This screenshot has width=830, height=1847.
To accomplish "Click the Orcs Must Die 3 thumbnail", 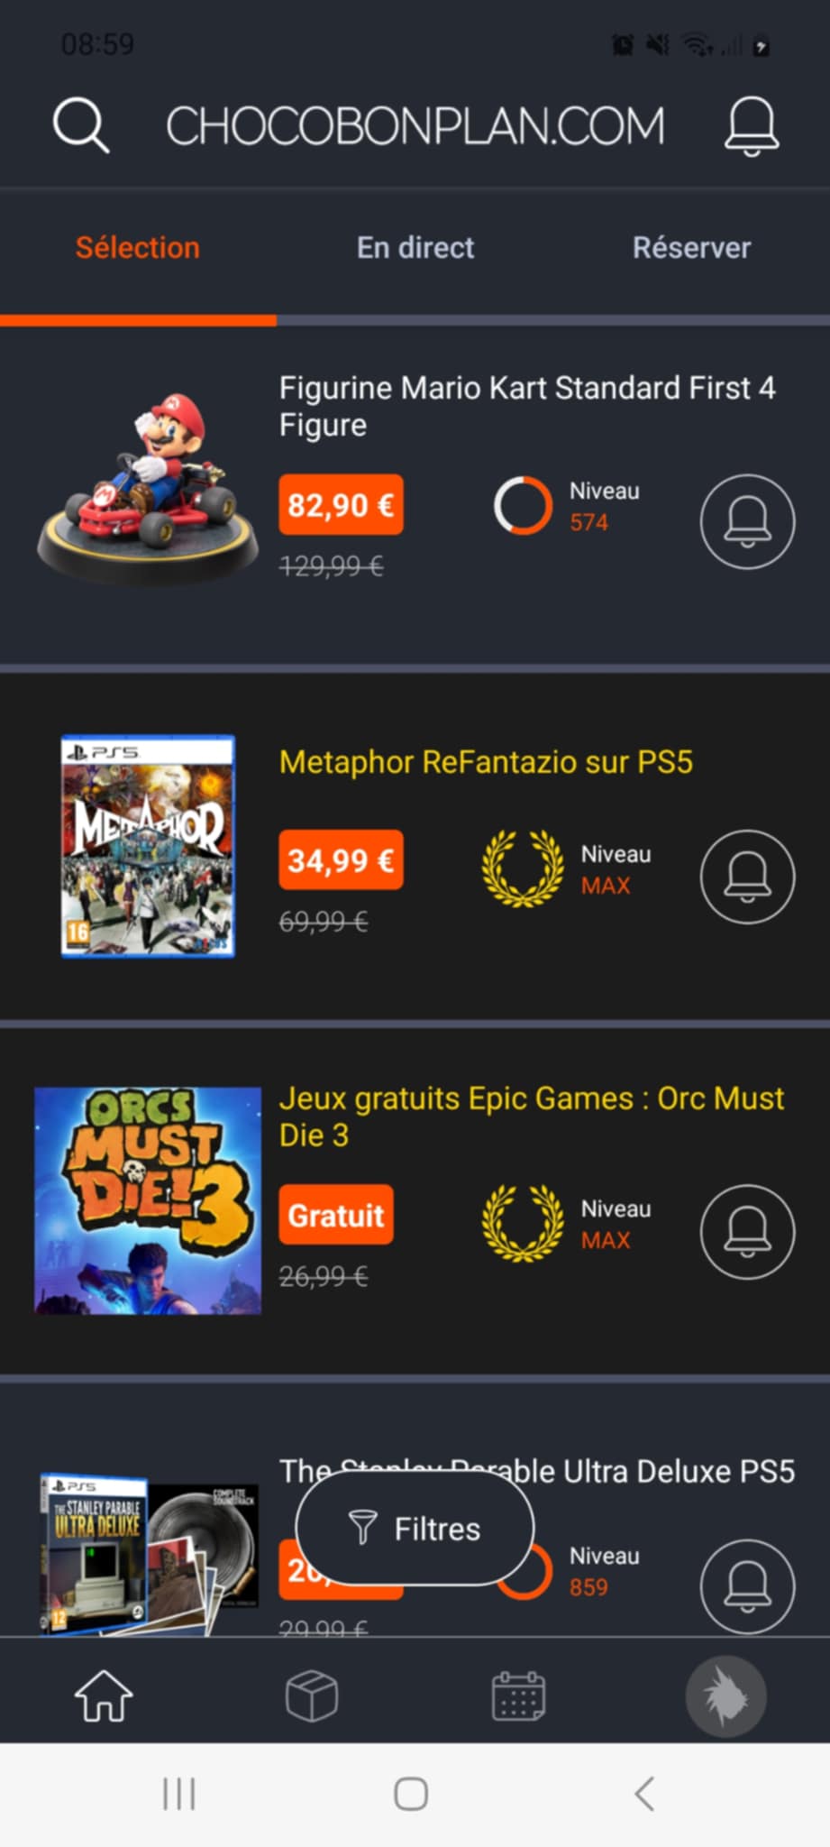I will pos(148,1200).
